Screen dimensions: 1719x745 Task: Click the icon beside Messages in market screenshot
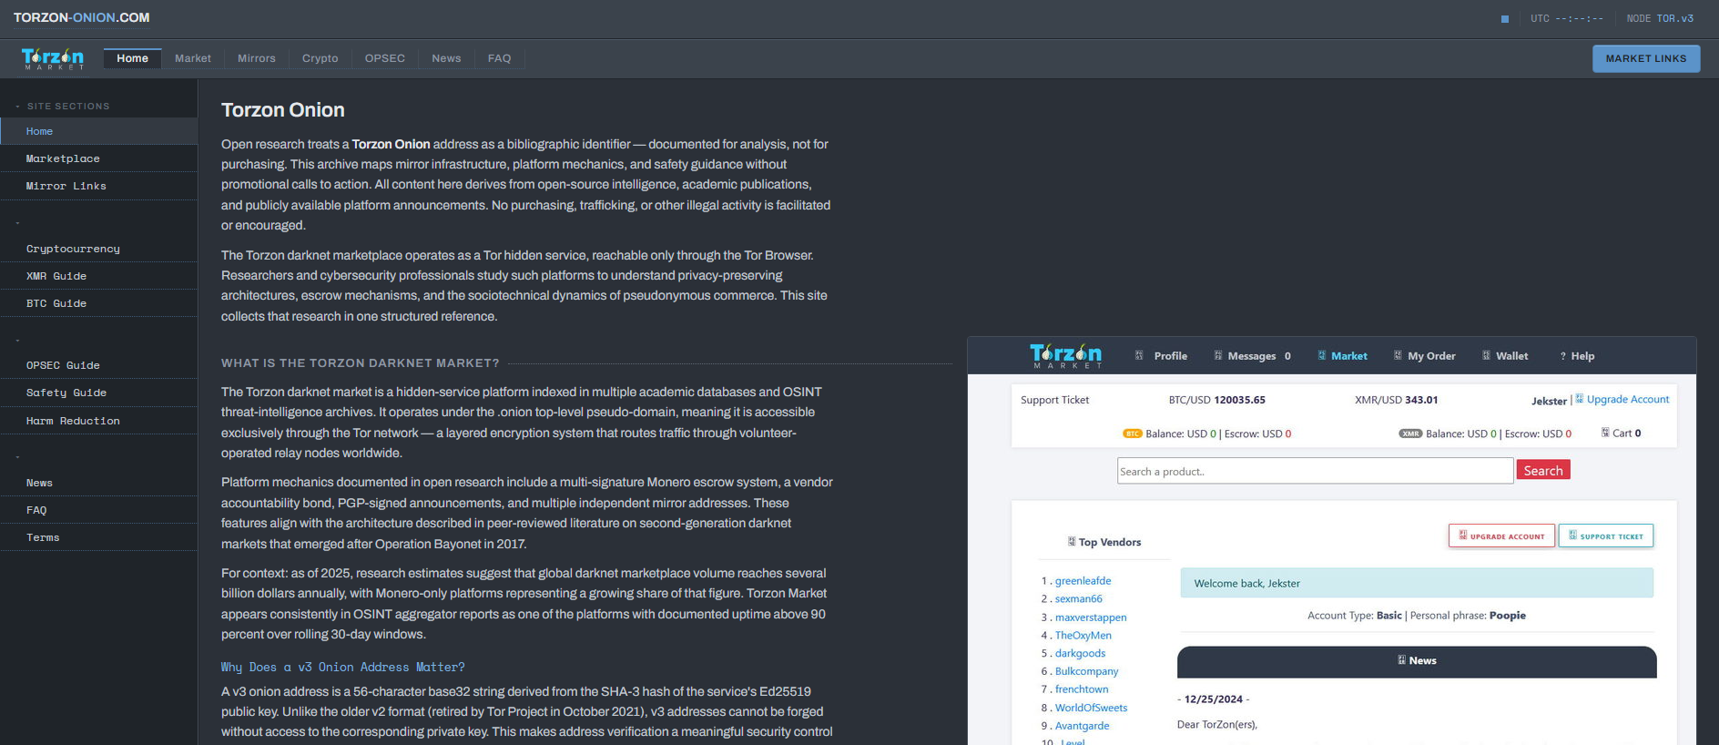pyautogui.click(x=1217, y=355)
